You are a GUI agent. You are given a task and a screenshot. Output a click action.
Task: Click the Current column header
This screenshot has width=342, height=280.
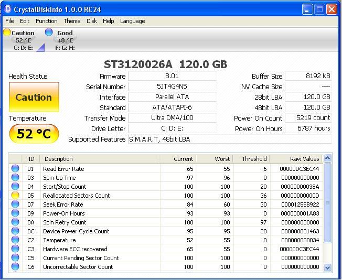coord(178,159)
